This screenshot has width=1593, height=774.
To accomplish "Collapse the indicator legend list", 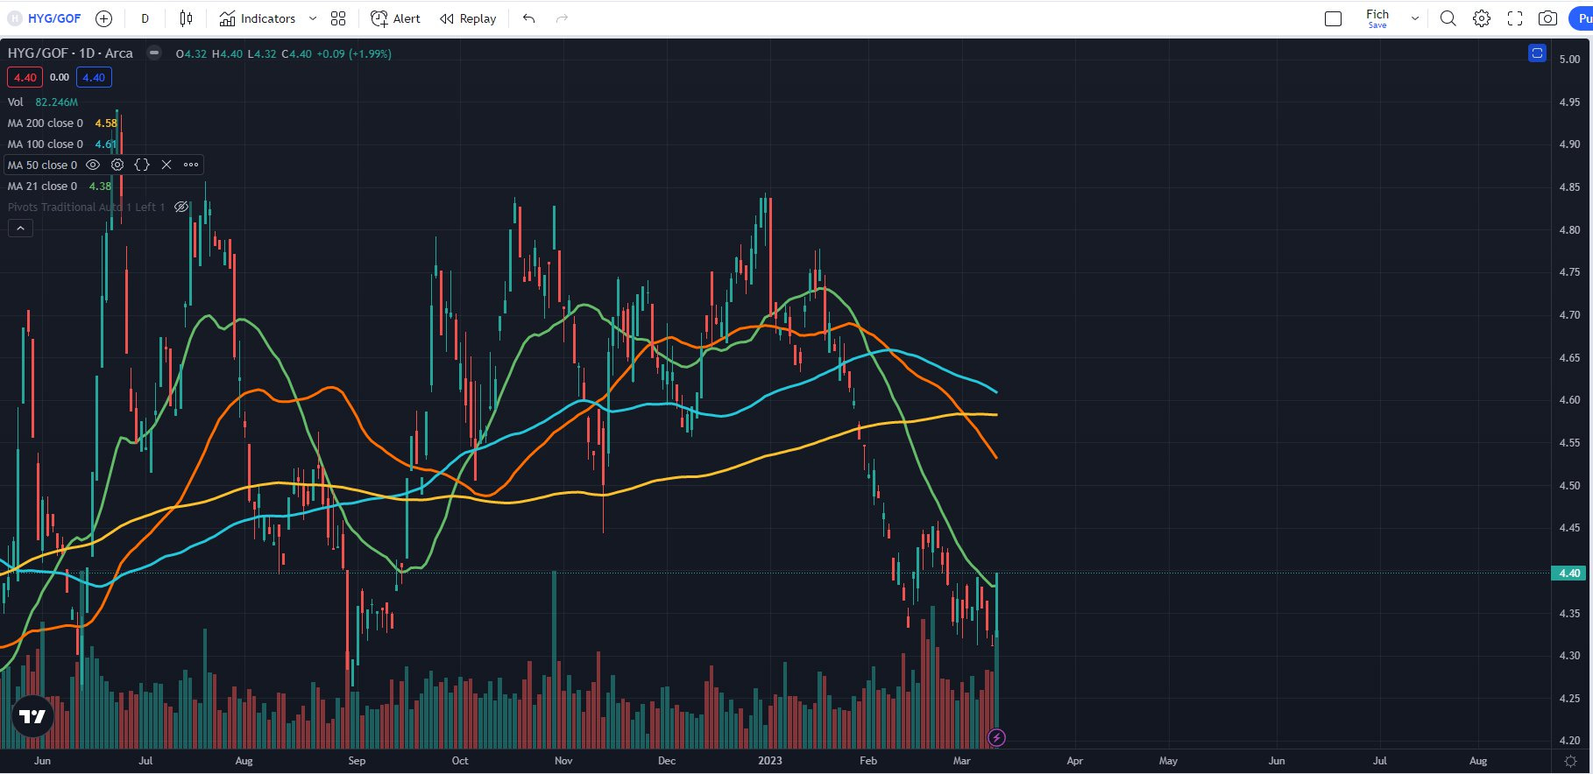I will click(x=20, y=229).
